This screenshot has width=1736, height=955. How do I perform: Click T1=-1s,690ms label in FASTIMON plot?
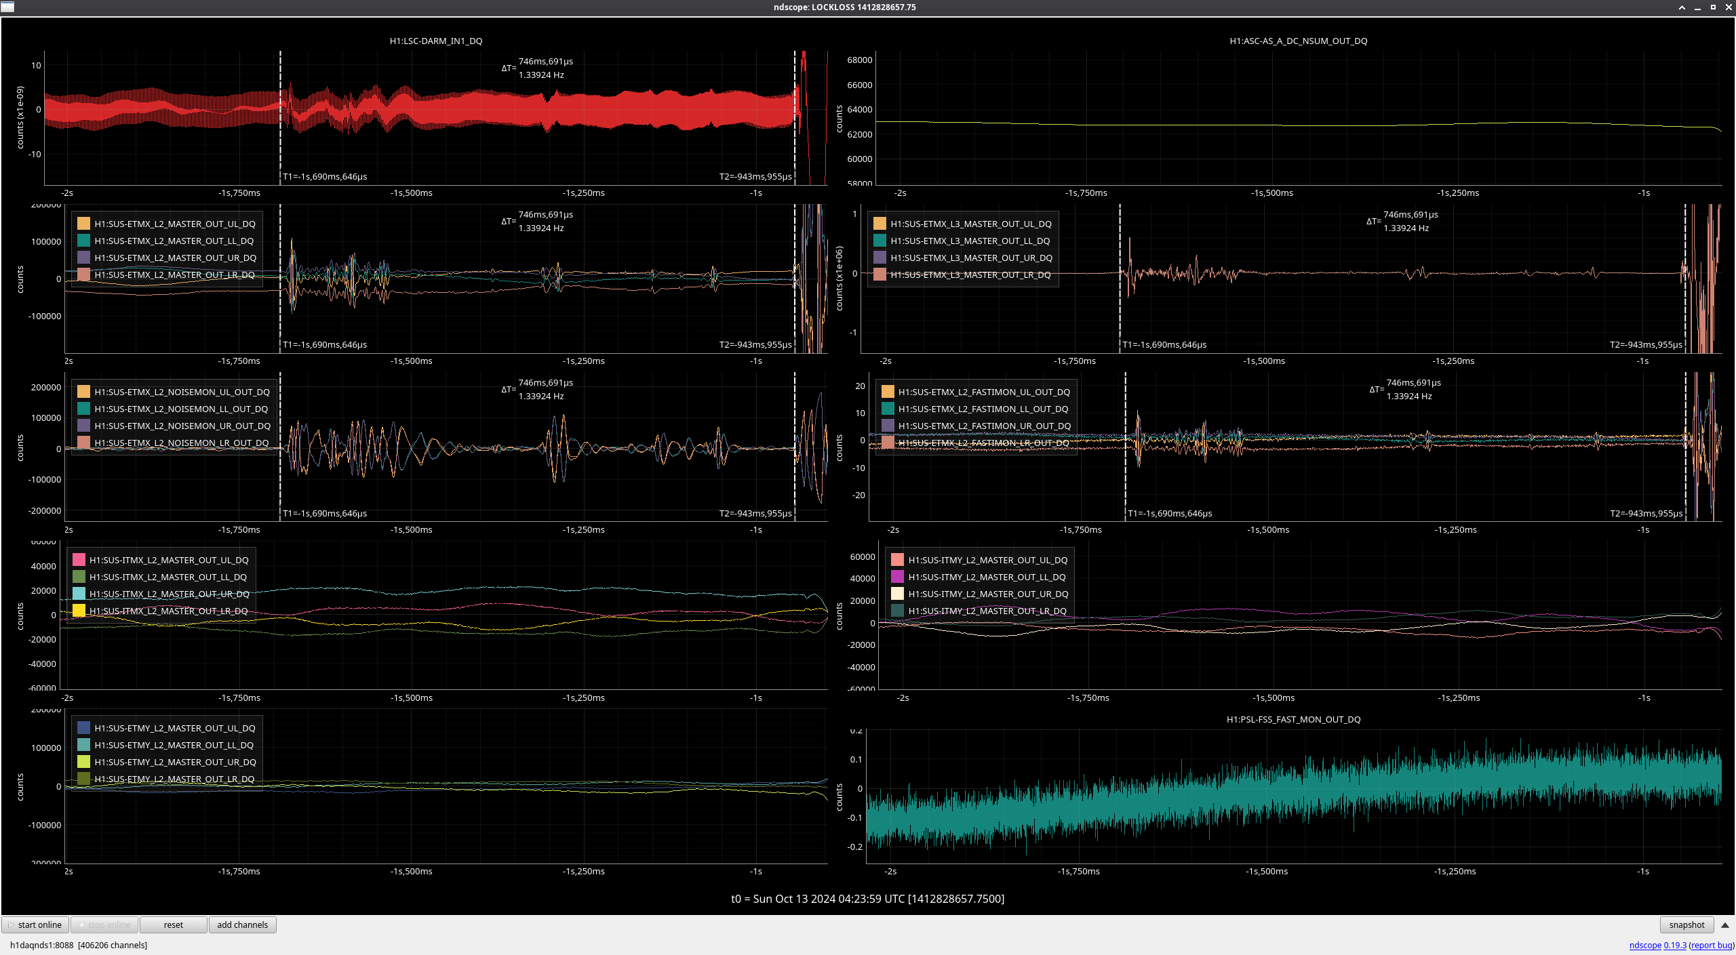pyautogui.click(x=1170, y=513)
